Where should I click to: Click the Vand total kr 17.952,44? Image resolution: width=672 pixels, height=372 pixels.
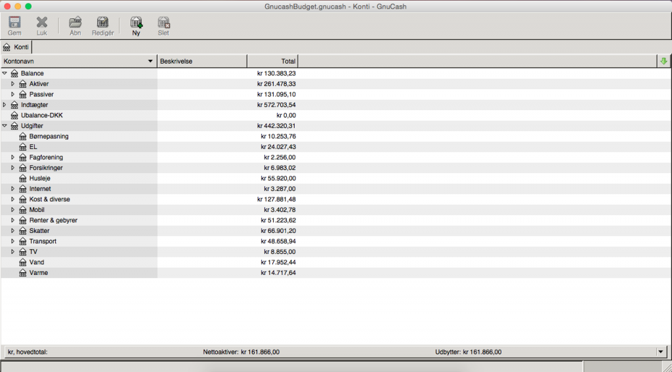click(x=278, y=262)
